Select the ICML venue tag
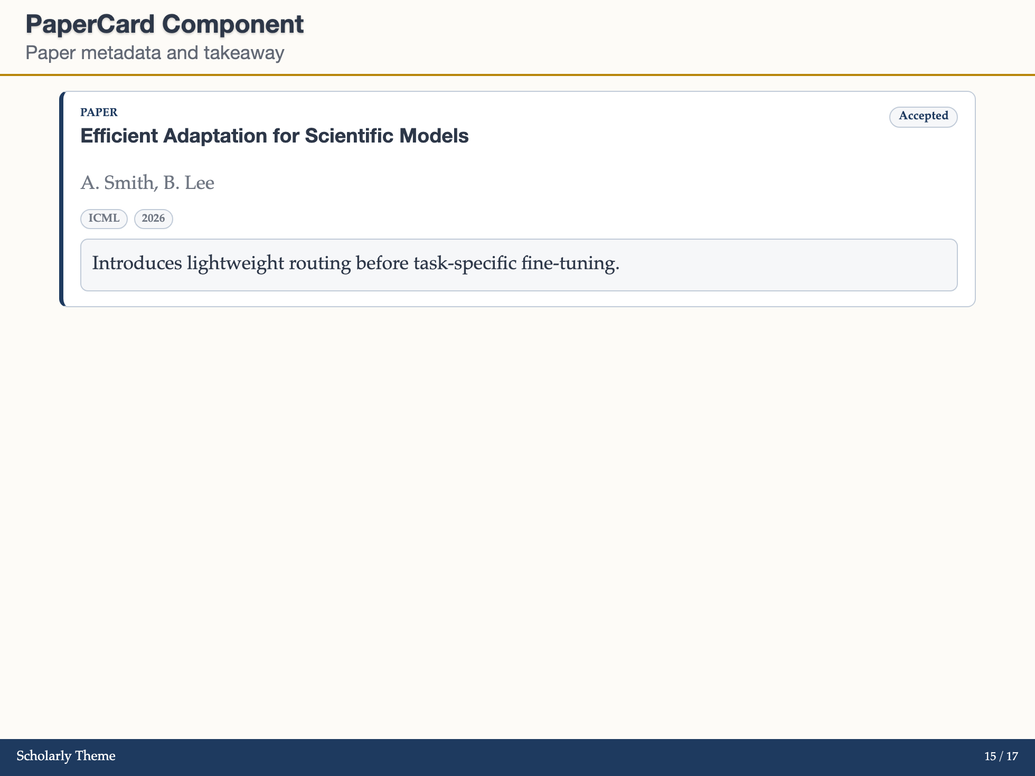This screenshot has height=776, width=1035. tap(104, 219)
